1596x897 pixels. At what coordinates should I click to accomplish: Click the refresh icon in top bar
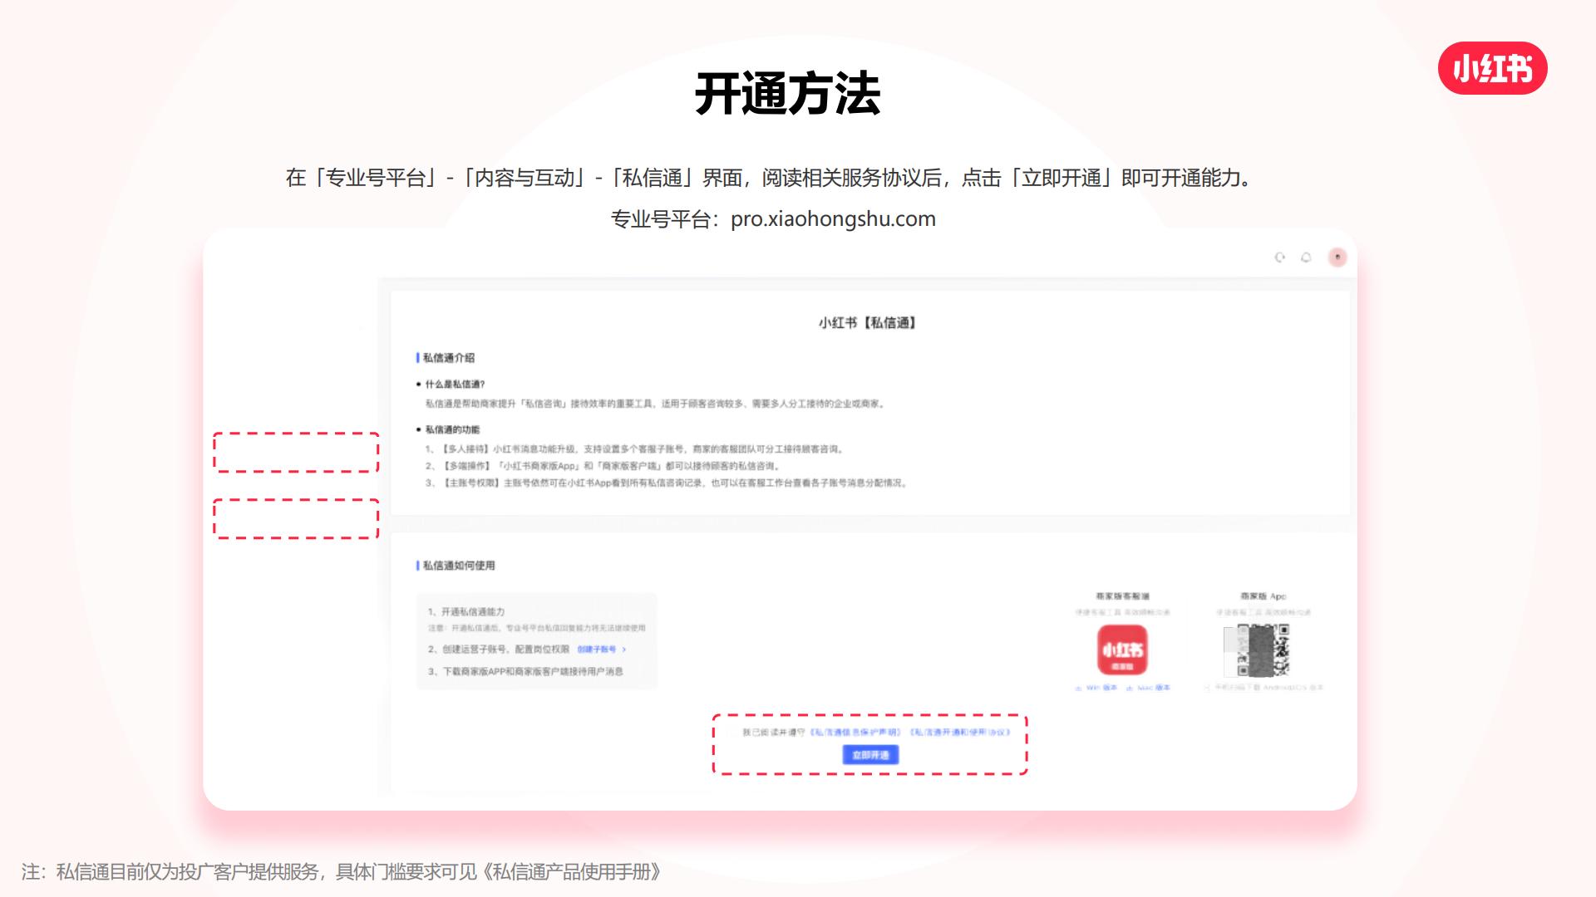1280,257
